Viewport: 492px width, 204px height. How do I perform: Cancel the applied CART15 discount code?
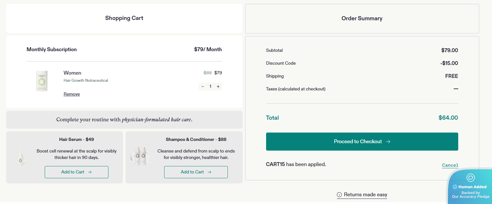pos(450,165)
